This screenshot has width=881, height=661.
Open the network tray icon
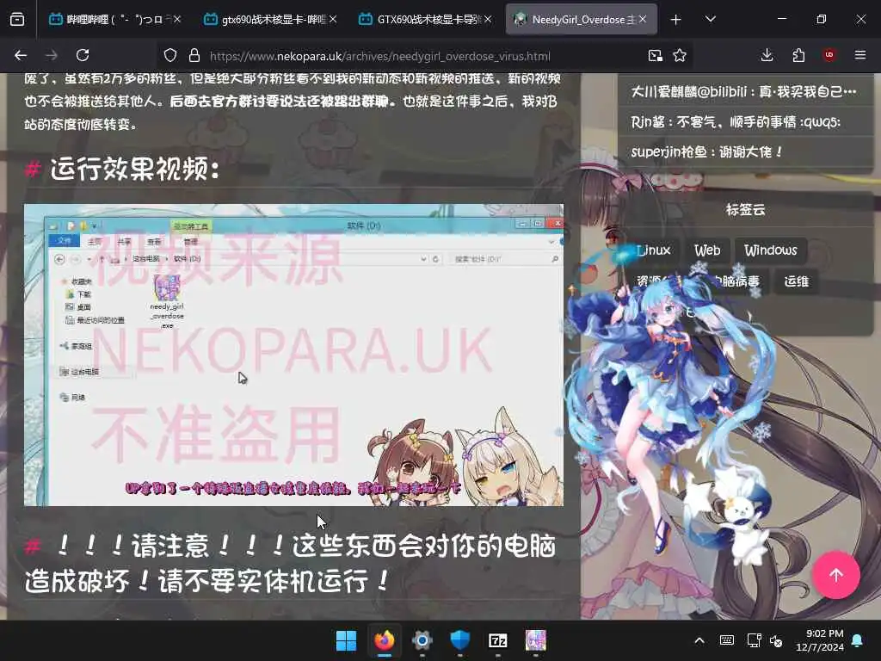pyautogui.click(x=754, y=640)
